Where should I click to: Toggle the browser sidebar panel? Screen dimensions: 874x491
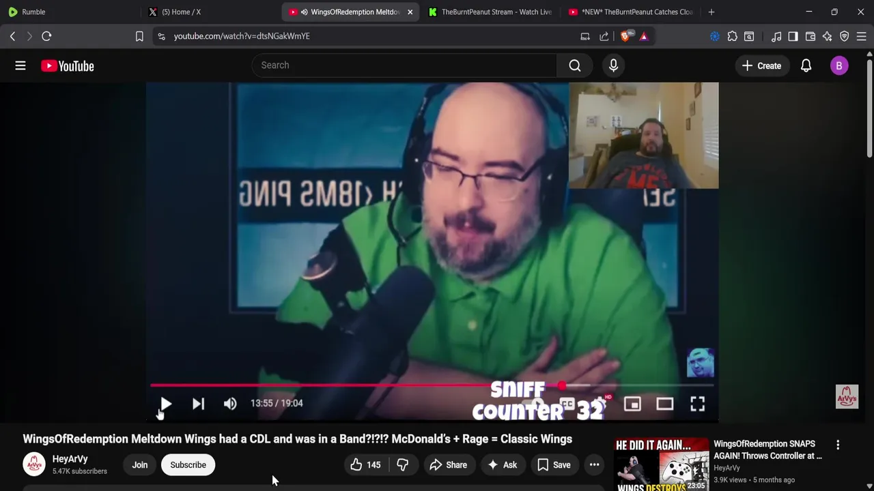(x=793, y=36)
